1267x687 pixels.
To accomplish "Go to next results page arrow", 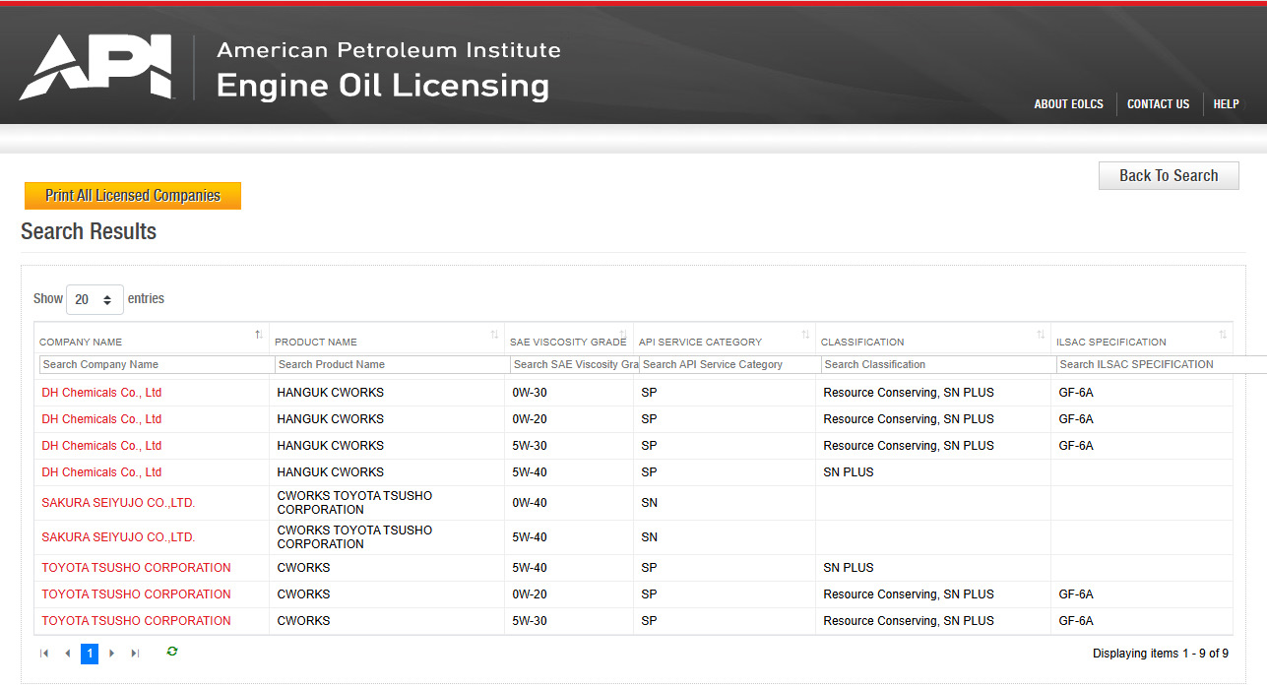I will [112, 654].
